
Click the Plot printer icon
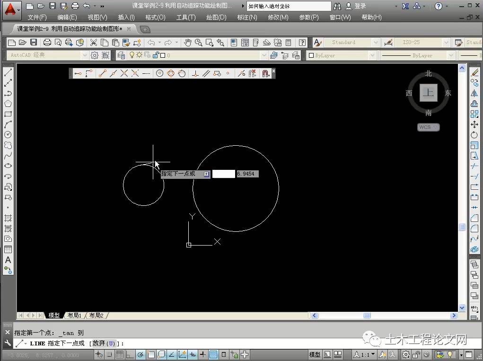click(48, 43)
